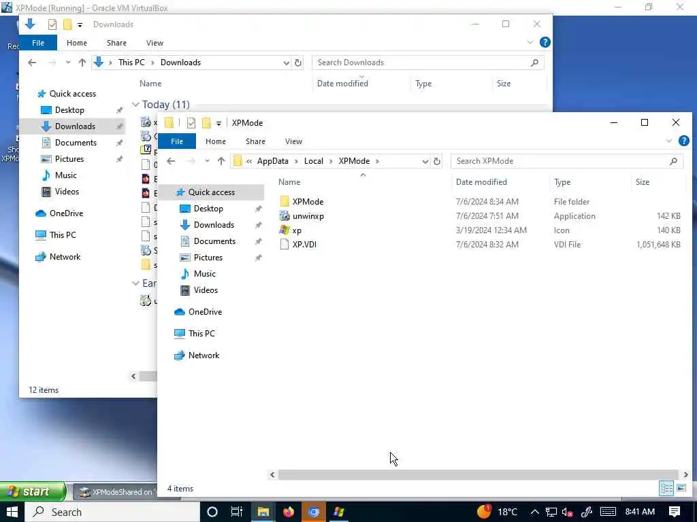Viewport: 697px width, 522px height.
Task: Go up one level in XPMode window
Action: pos(221,161)
